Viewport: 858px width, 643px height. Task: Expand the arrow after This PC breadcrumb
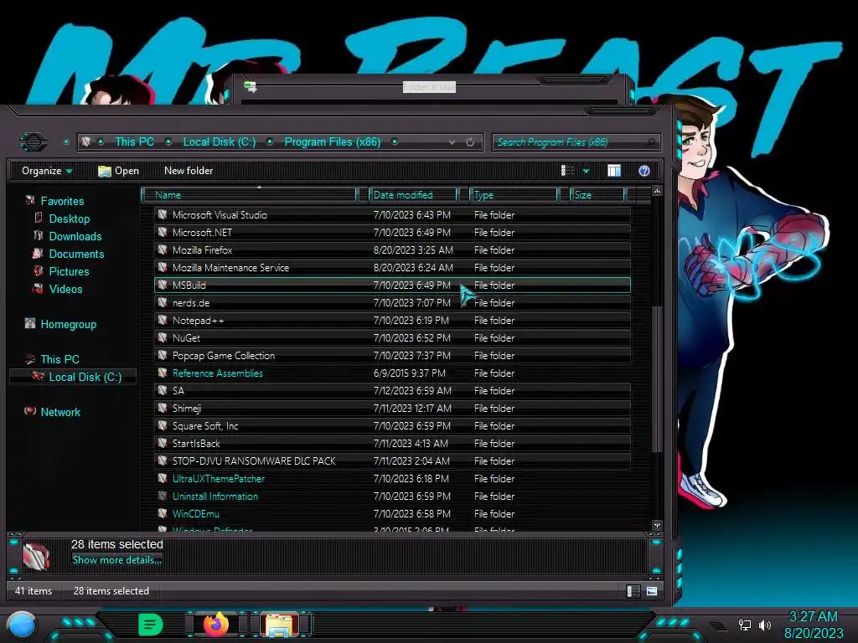click(168, 142)
